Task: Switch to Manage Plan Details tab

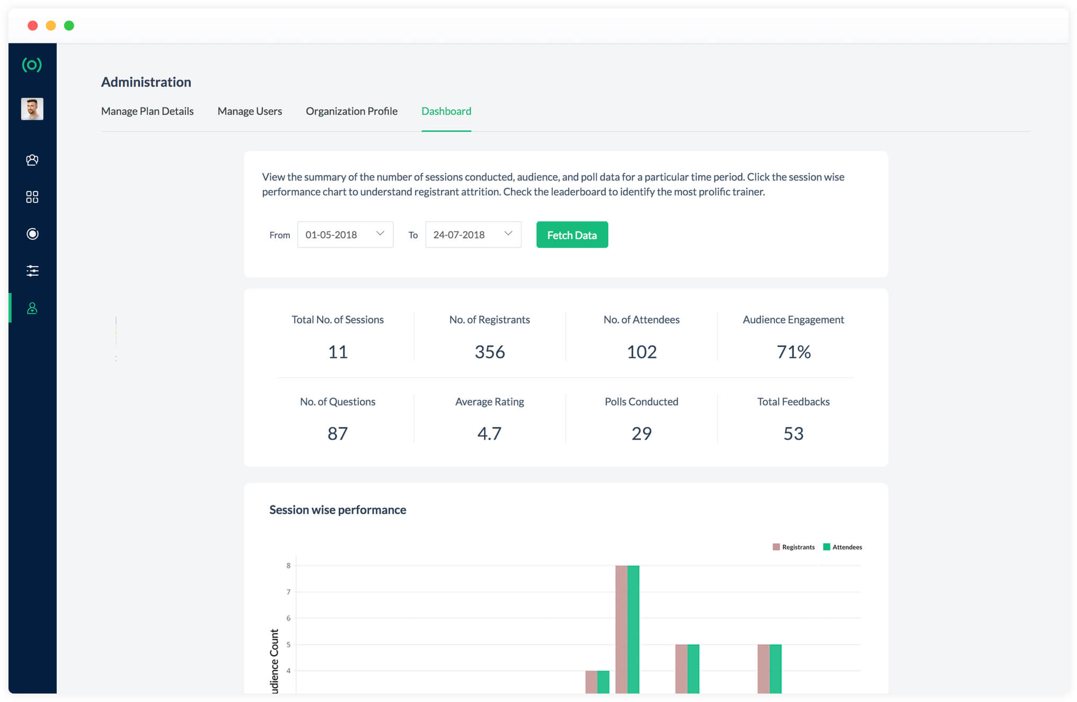Action: pyautogui.click(x=147, y=111)
